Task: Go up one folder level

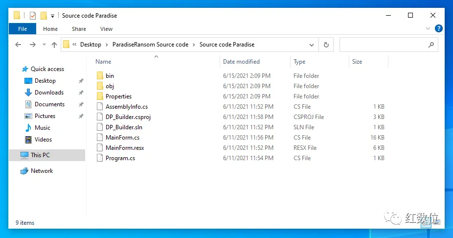Action: click(54, 45)
